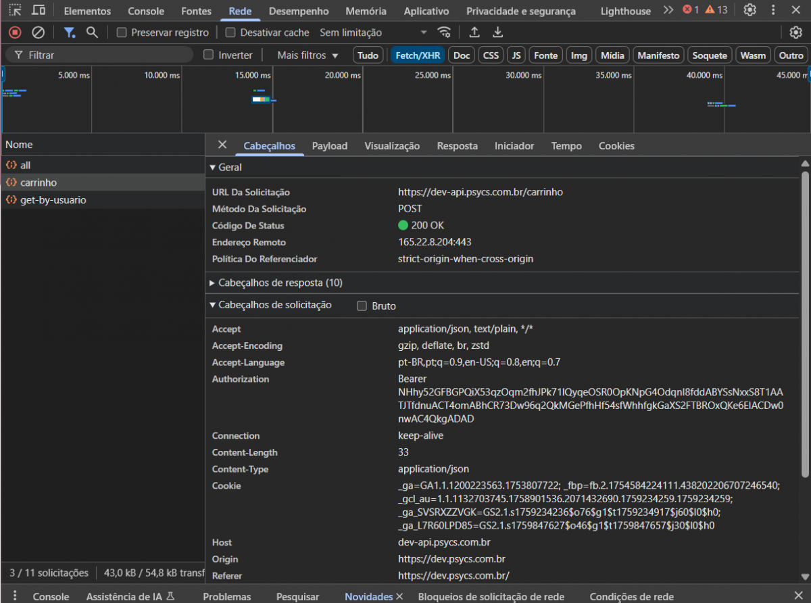Toggle the filter funnel icon

(69, 32)
